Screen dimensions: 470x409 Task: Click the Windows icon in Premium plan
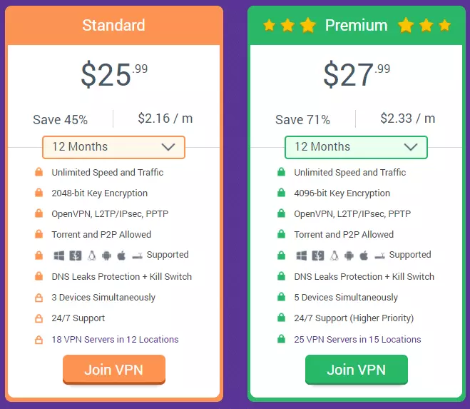(x=302, y=256)
